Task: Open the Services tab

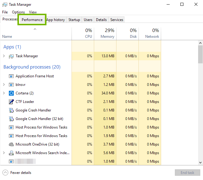Action: click(117, 20)
